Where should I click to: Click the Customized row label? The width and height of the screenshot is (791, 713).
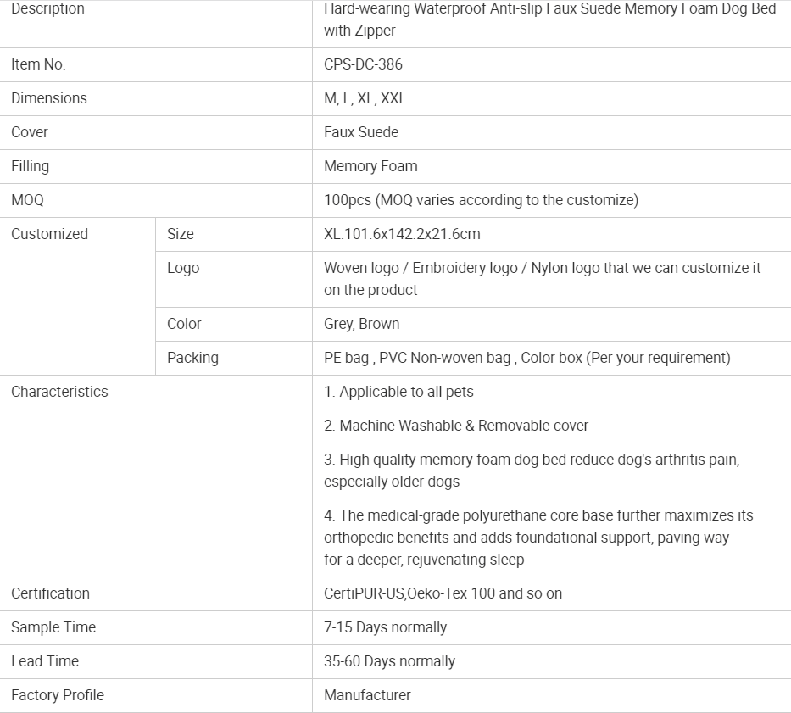49,234
